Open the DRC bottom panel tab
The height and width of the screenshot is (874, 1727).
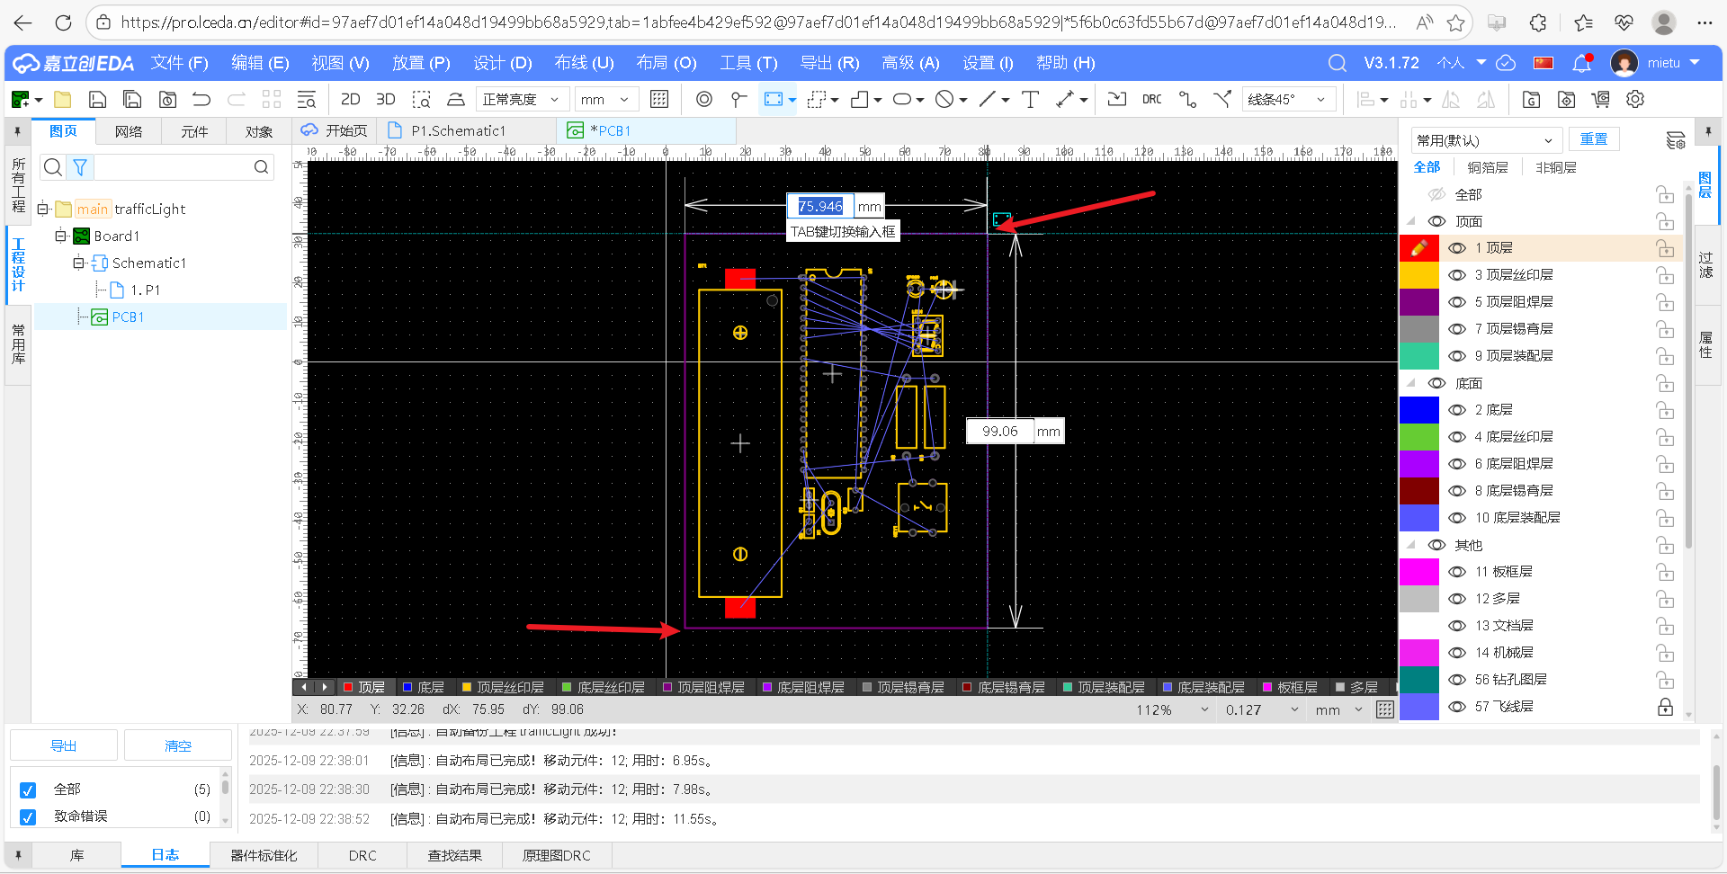coord(362,856)
